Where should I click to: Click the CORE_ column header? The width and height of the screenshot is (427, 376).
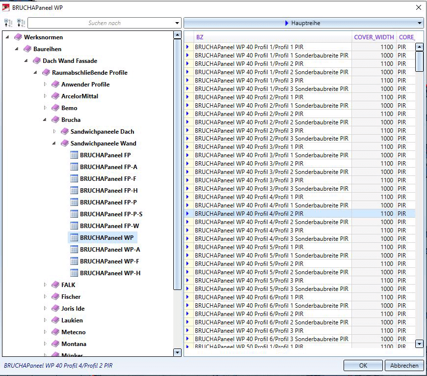pos(406,37)
